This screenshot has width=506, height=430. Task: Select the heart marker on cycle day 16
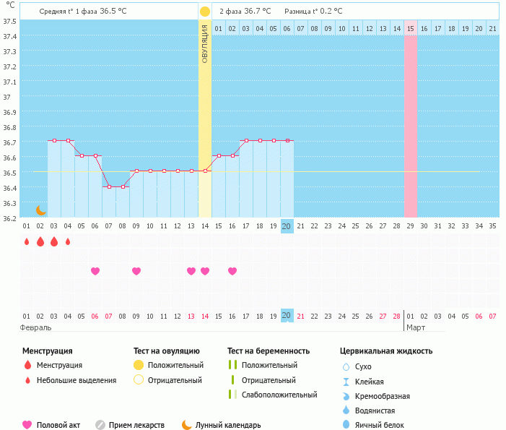[232, 271]
